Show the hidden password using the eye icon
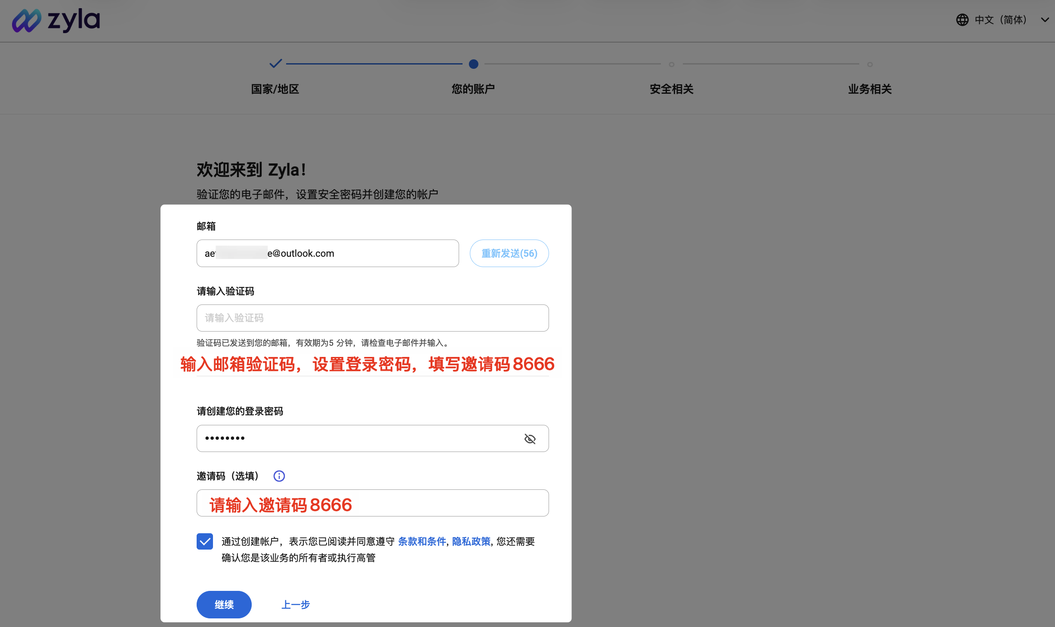 click(x=530, y=439)
